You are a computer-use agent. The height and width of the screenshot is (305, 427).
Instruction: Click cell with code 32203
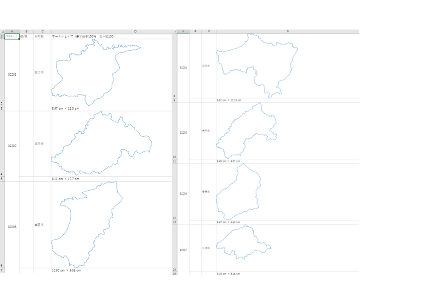point(12,227)
